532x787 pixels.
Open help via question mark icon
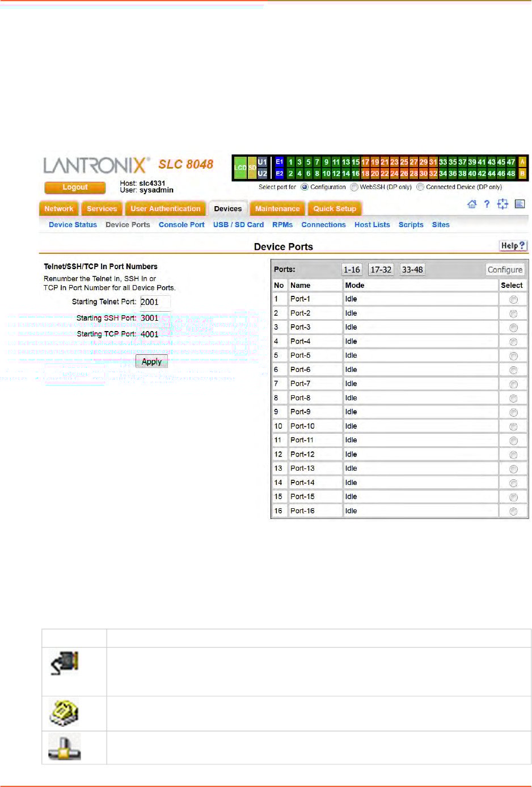coord(487,204)
